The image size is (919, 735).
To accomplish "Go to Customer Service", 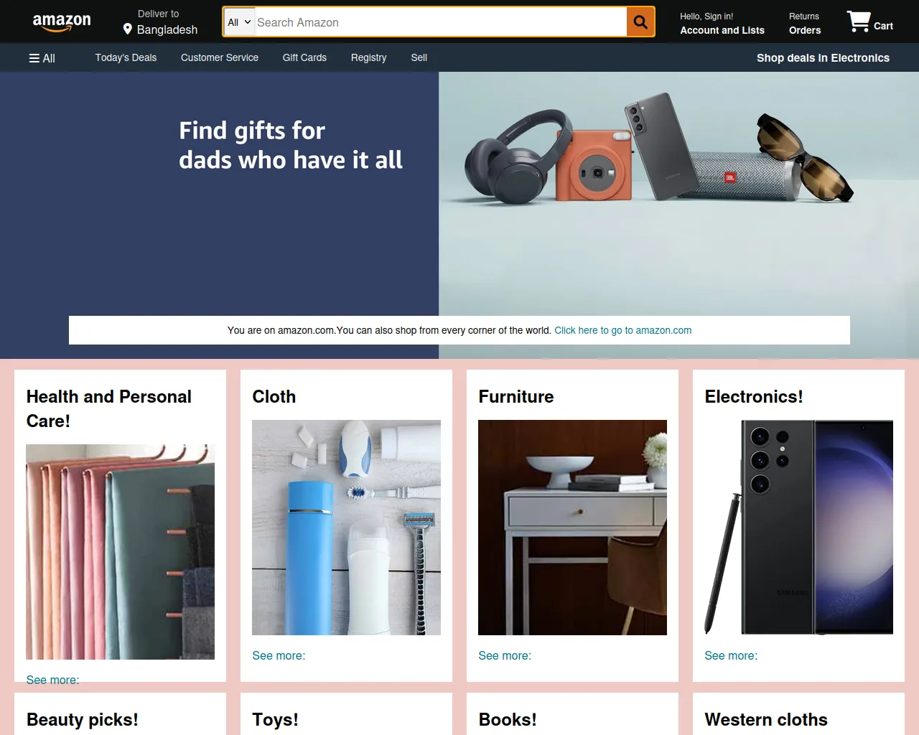I will coord(220,57).
